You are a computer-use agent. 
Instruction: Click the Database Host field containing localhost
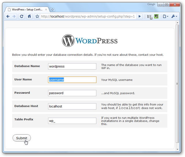pyautogui.click(x=72, y=106)
